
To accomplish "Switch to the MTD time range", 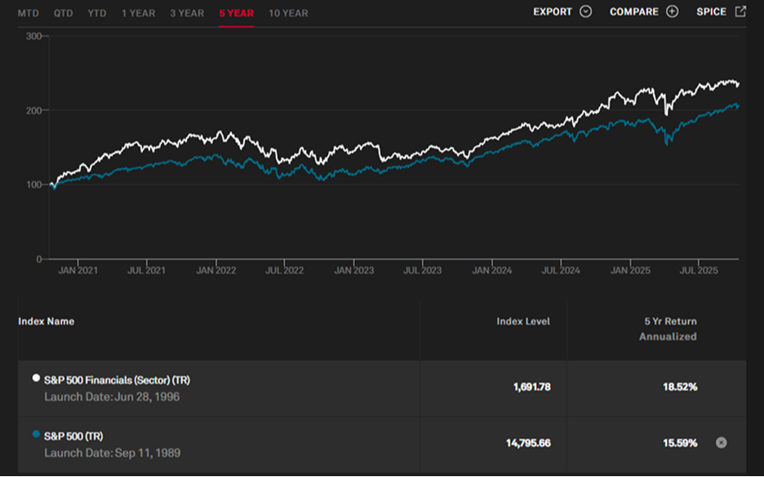I will coord(28,13).
